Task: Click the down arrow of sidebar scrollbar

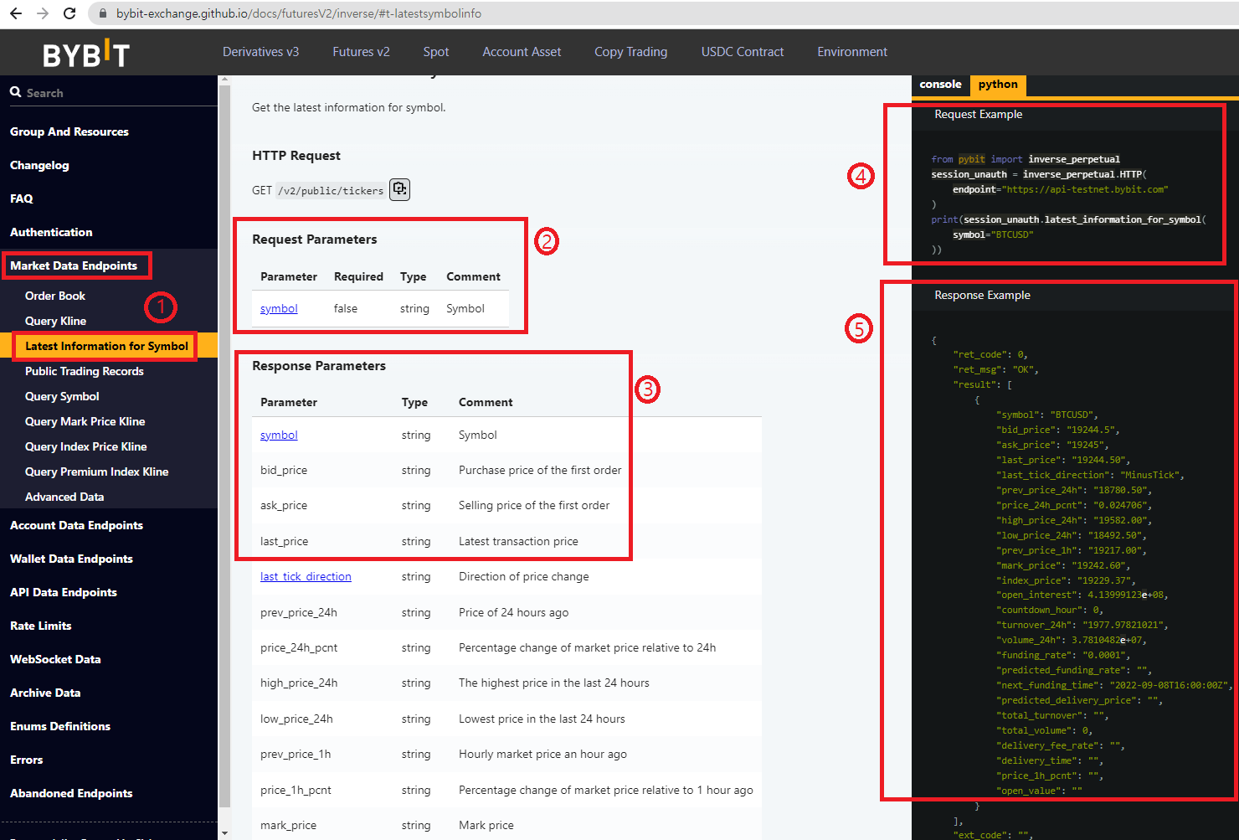Action: click(x=224, y=833)
